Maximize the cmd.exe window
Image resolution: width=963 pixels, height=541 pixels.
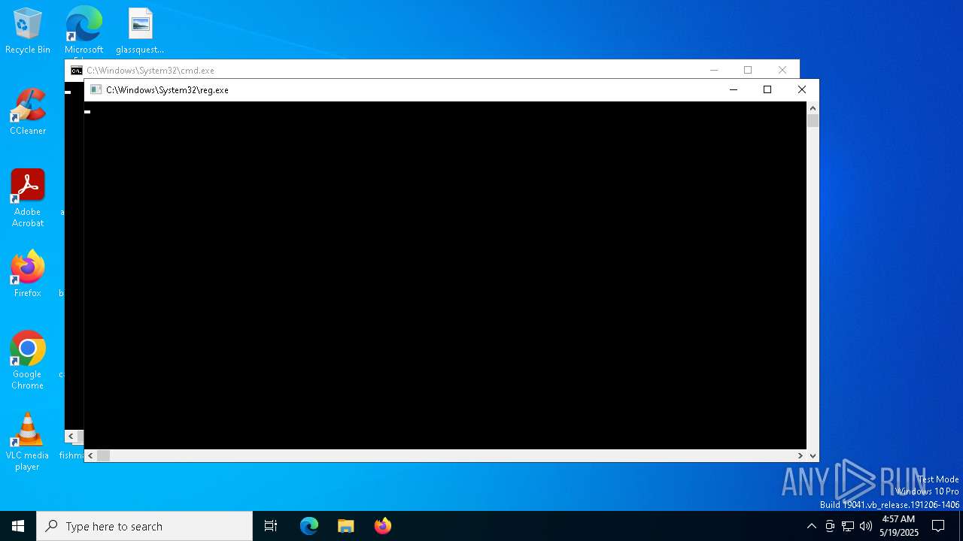tap(748, 70)
